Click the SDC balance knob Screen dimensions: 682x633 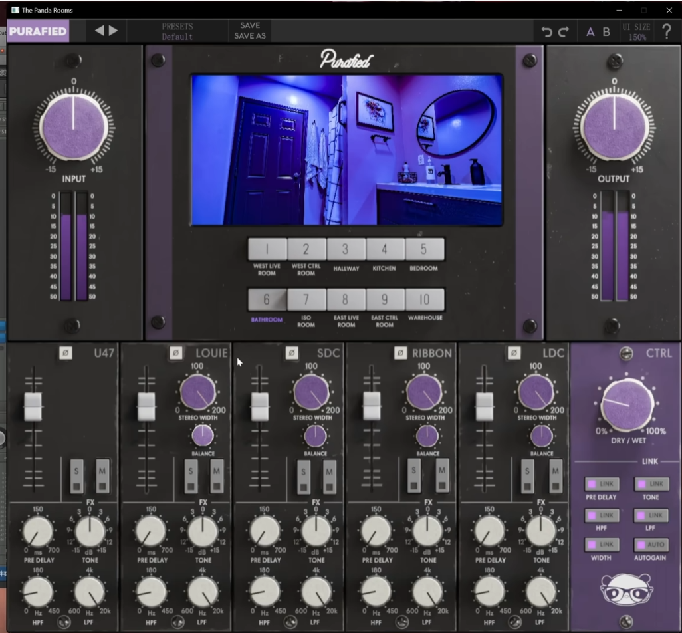click(315, 436)
